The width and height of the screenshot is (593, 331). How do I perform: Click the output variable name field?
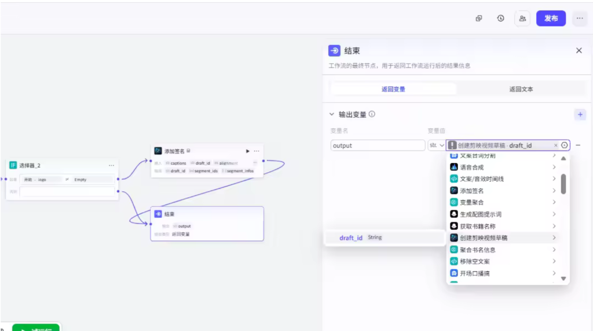(x=378, y=146)
